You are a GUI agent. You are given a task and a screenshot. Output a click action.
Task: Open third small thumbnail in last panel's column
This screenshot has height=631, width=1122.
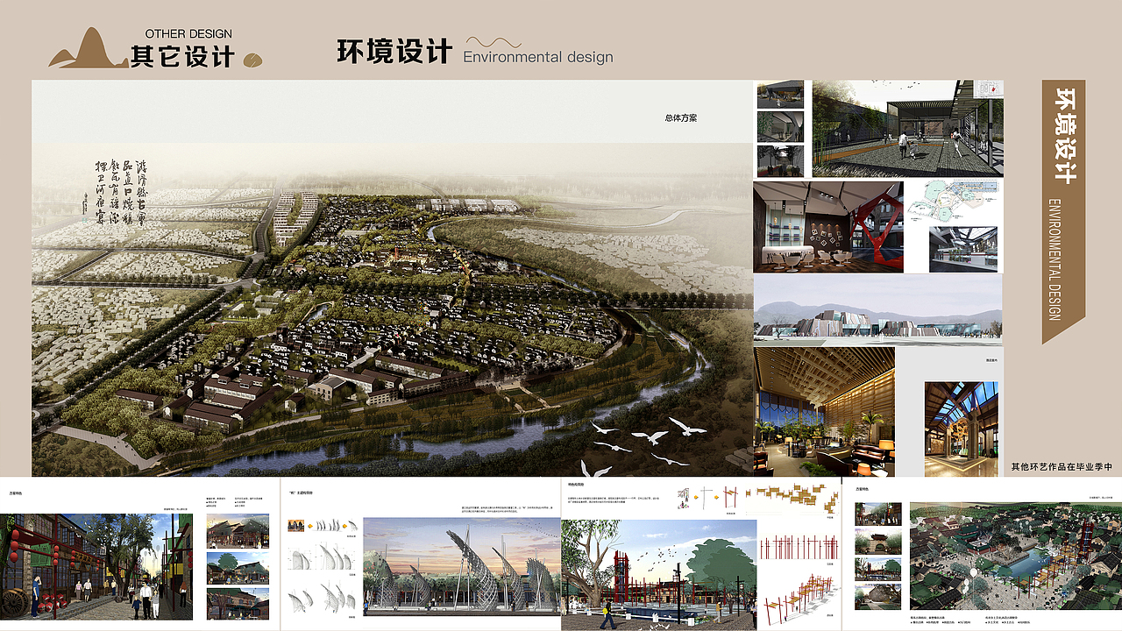pyautogui.click(x=878, y=569)
